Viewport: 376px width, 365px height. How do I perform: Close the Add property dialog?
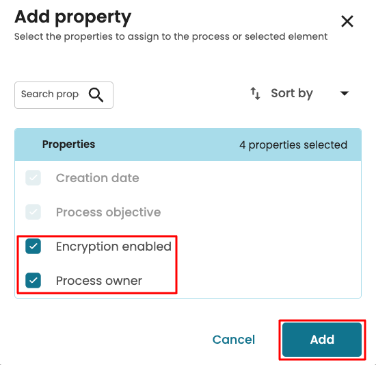coord(347,21)
